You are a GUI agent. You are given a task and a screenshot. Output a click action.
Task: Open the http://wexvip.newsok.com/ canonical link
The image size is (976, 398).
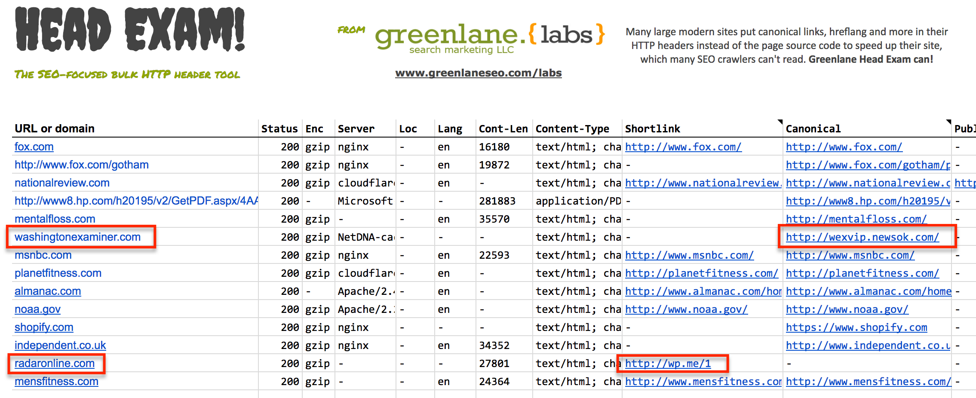(x=862, y=237)
